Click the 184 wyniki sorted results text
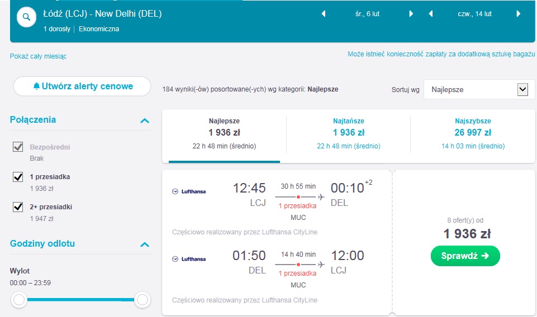 coord(250,89)
